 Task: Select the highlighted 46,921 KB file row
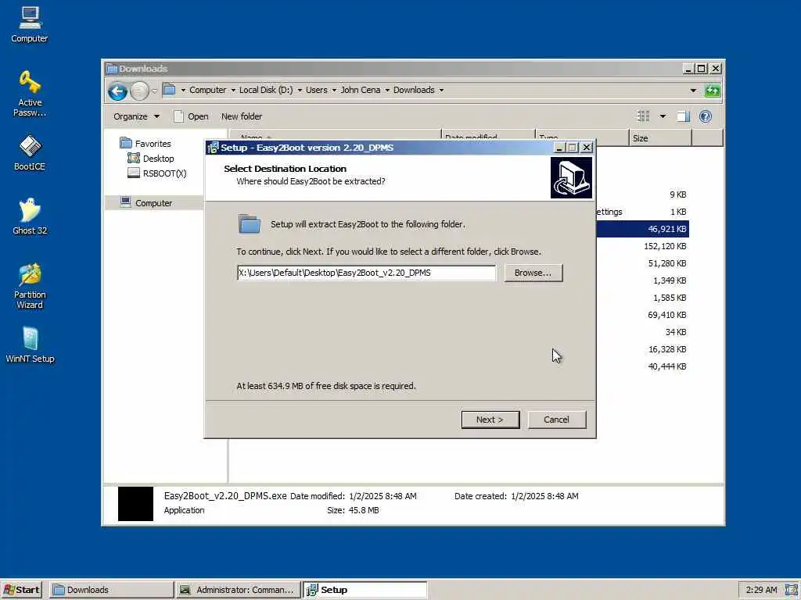coord(643,229)
